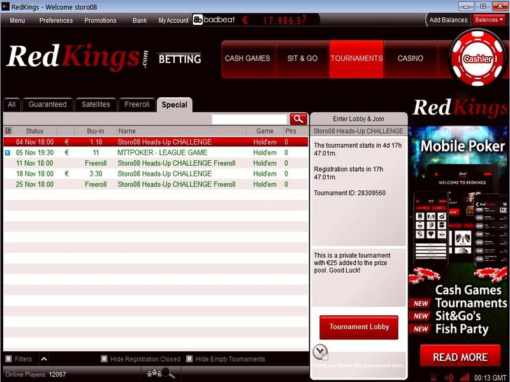This screenshot has width=510, height=382.
Task: Click the badbeat jackpot logo
Action: click(214, 20)
